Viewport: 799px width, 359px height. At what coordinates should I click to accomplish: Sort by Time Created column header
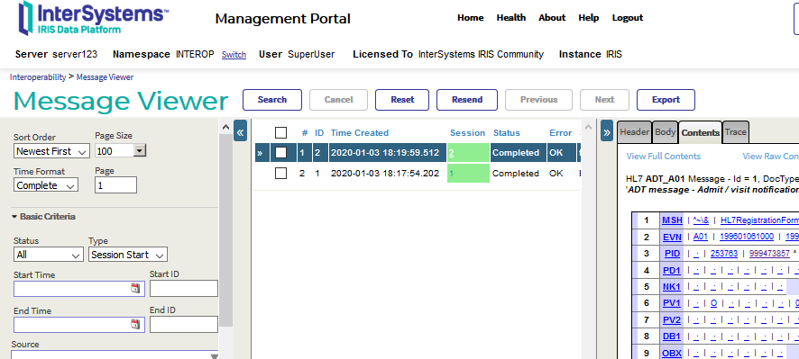click(360, 133)
